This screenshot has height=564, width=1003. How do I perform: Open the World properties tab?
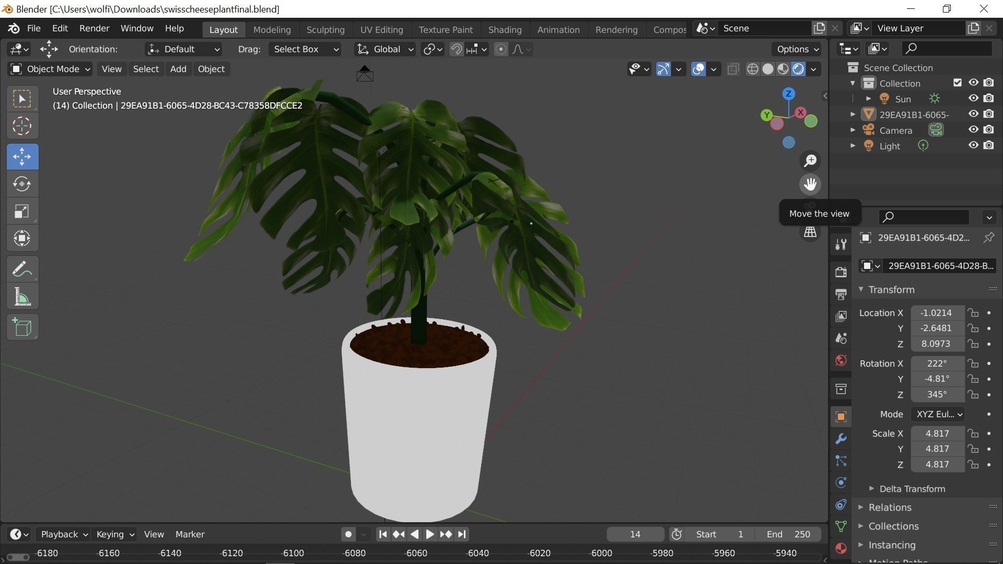tap(841, 360)
